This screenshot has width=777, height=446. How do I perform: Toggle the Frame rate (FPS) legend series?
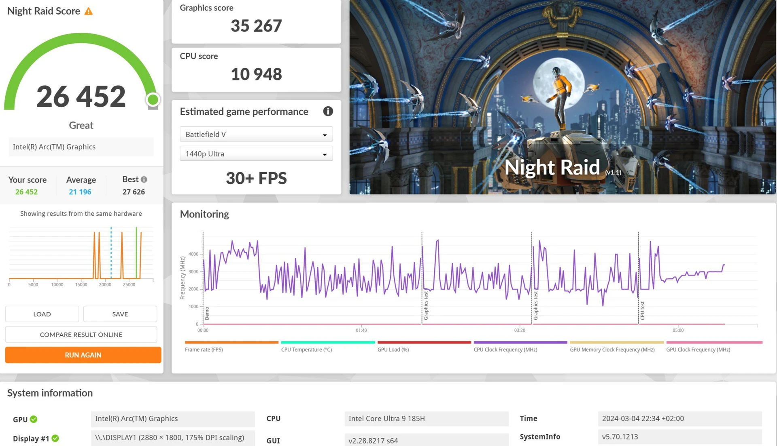pyautogui.click(x=204, y=349)
